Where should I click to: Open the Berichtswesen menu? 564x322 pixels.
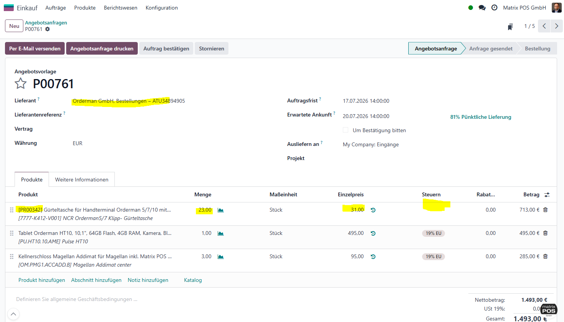(x=121, y=8)
